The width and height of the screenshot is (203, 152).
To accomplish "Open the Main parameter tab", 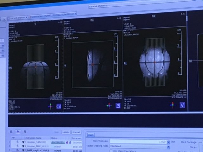I will tap(91, 135).
